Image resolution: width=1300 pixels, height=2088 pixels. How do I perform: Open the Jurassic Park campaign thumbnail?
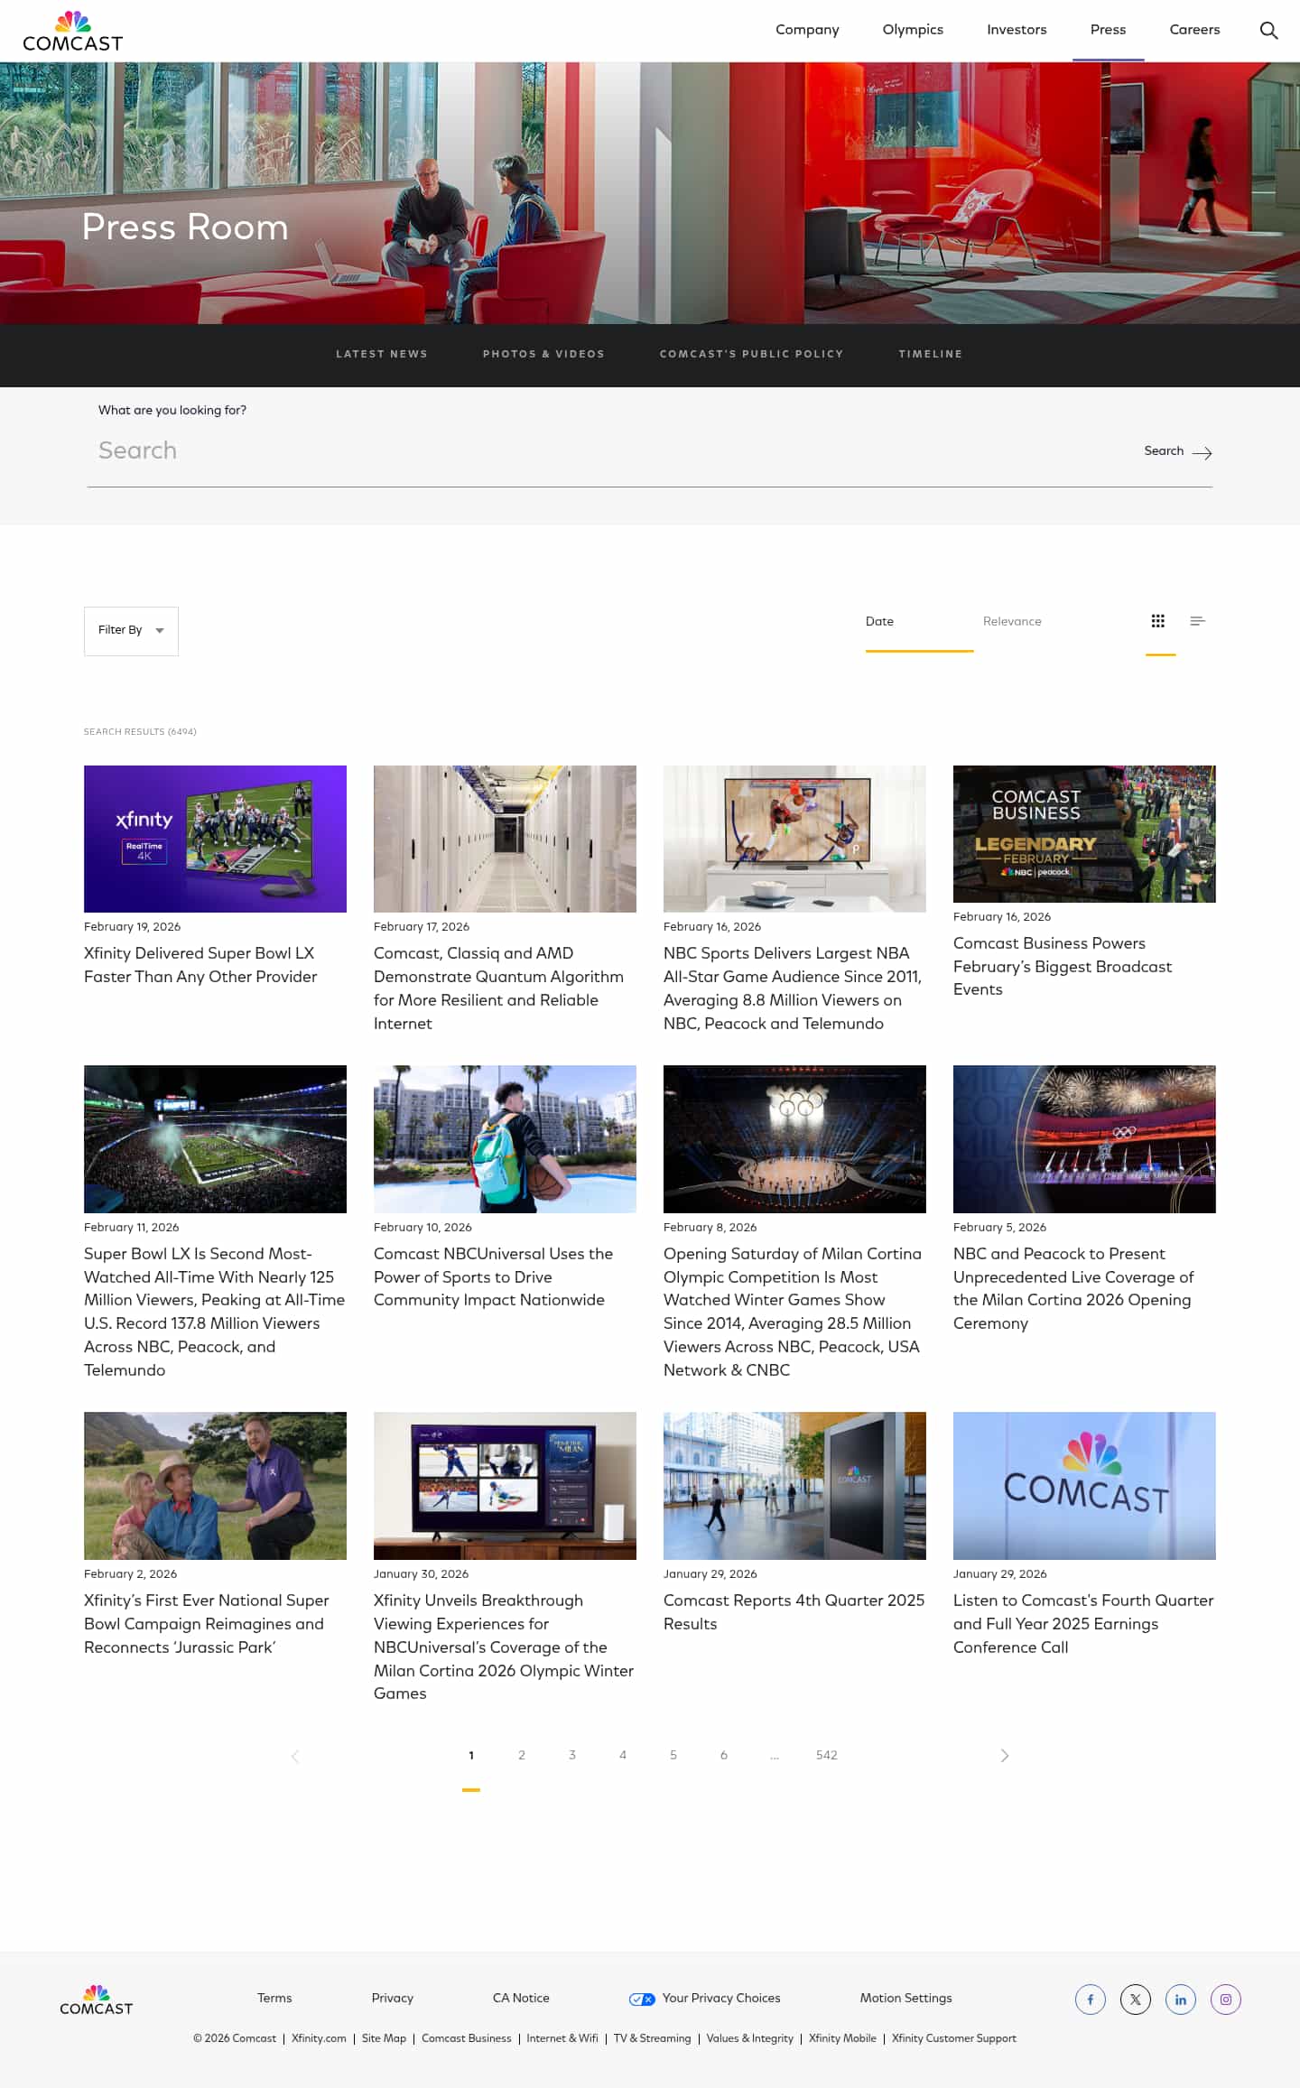point(215,1486)
